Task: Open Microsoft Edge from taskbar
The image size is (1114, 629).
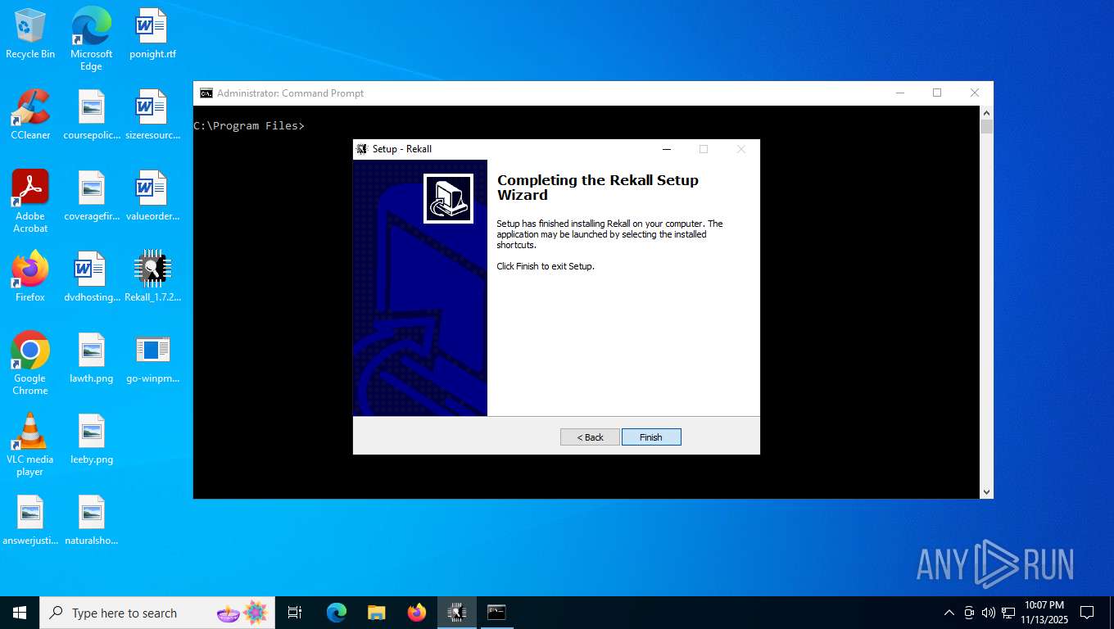Action: pos(337,613)
